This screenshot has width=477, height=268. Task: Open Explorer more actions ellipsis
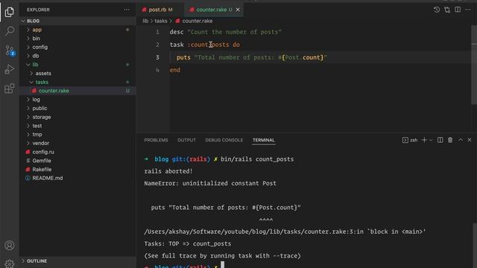click(127, 10)
